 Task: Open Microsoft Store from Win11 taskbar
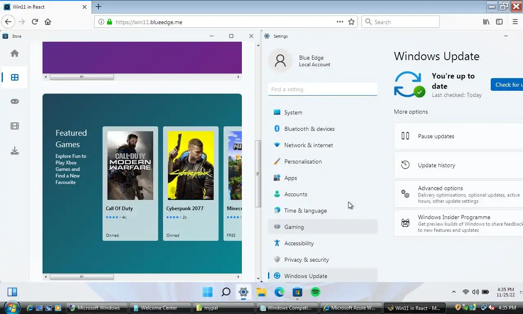click(x=297, y=292)
